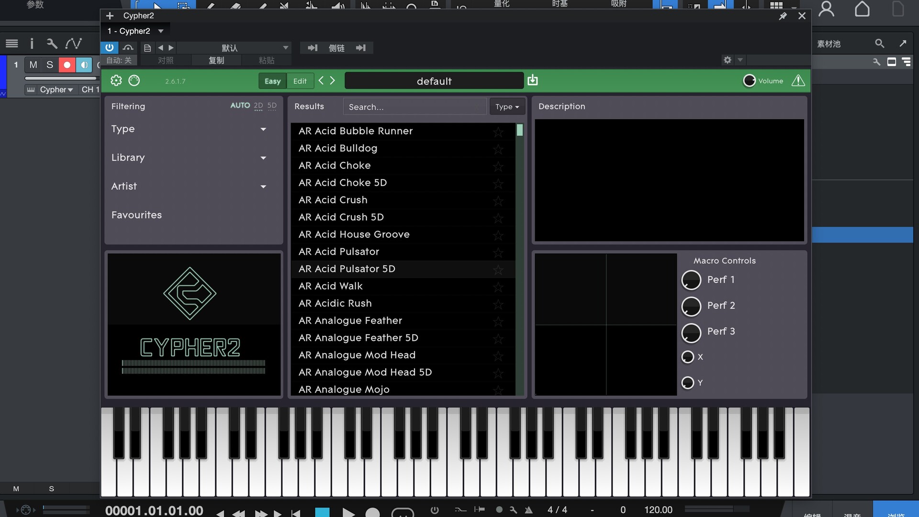Show automation with the curve icon
The width and height of the screenshot is (919, 517).
click(73, 44)
